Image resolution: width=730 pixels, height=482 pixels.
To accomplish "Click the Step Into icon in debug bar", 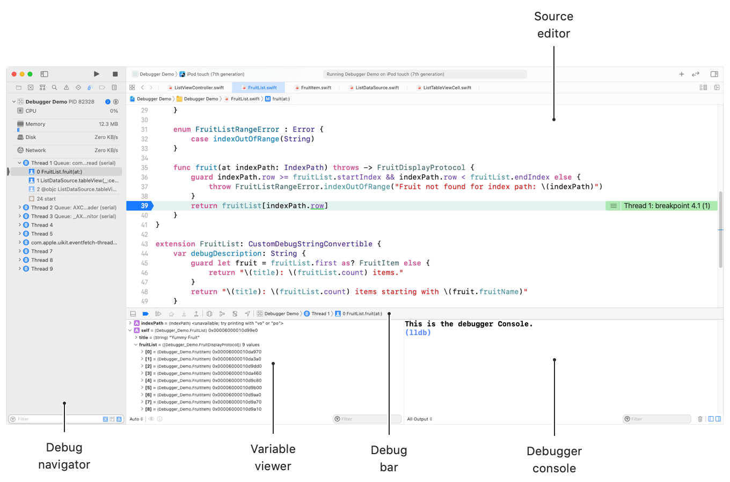I will pos(184,314).
